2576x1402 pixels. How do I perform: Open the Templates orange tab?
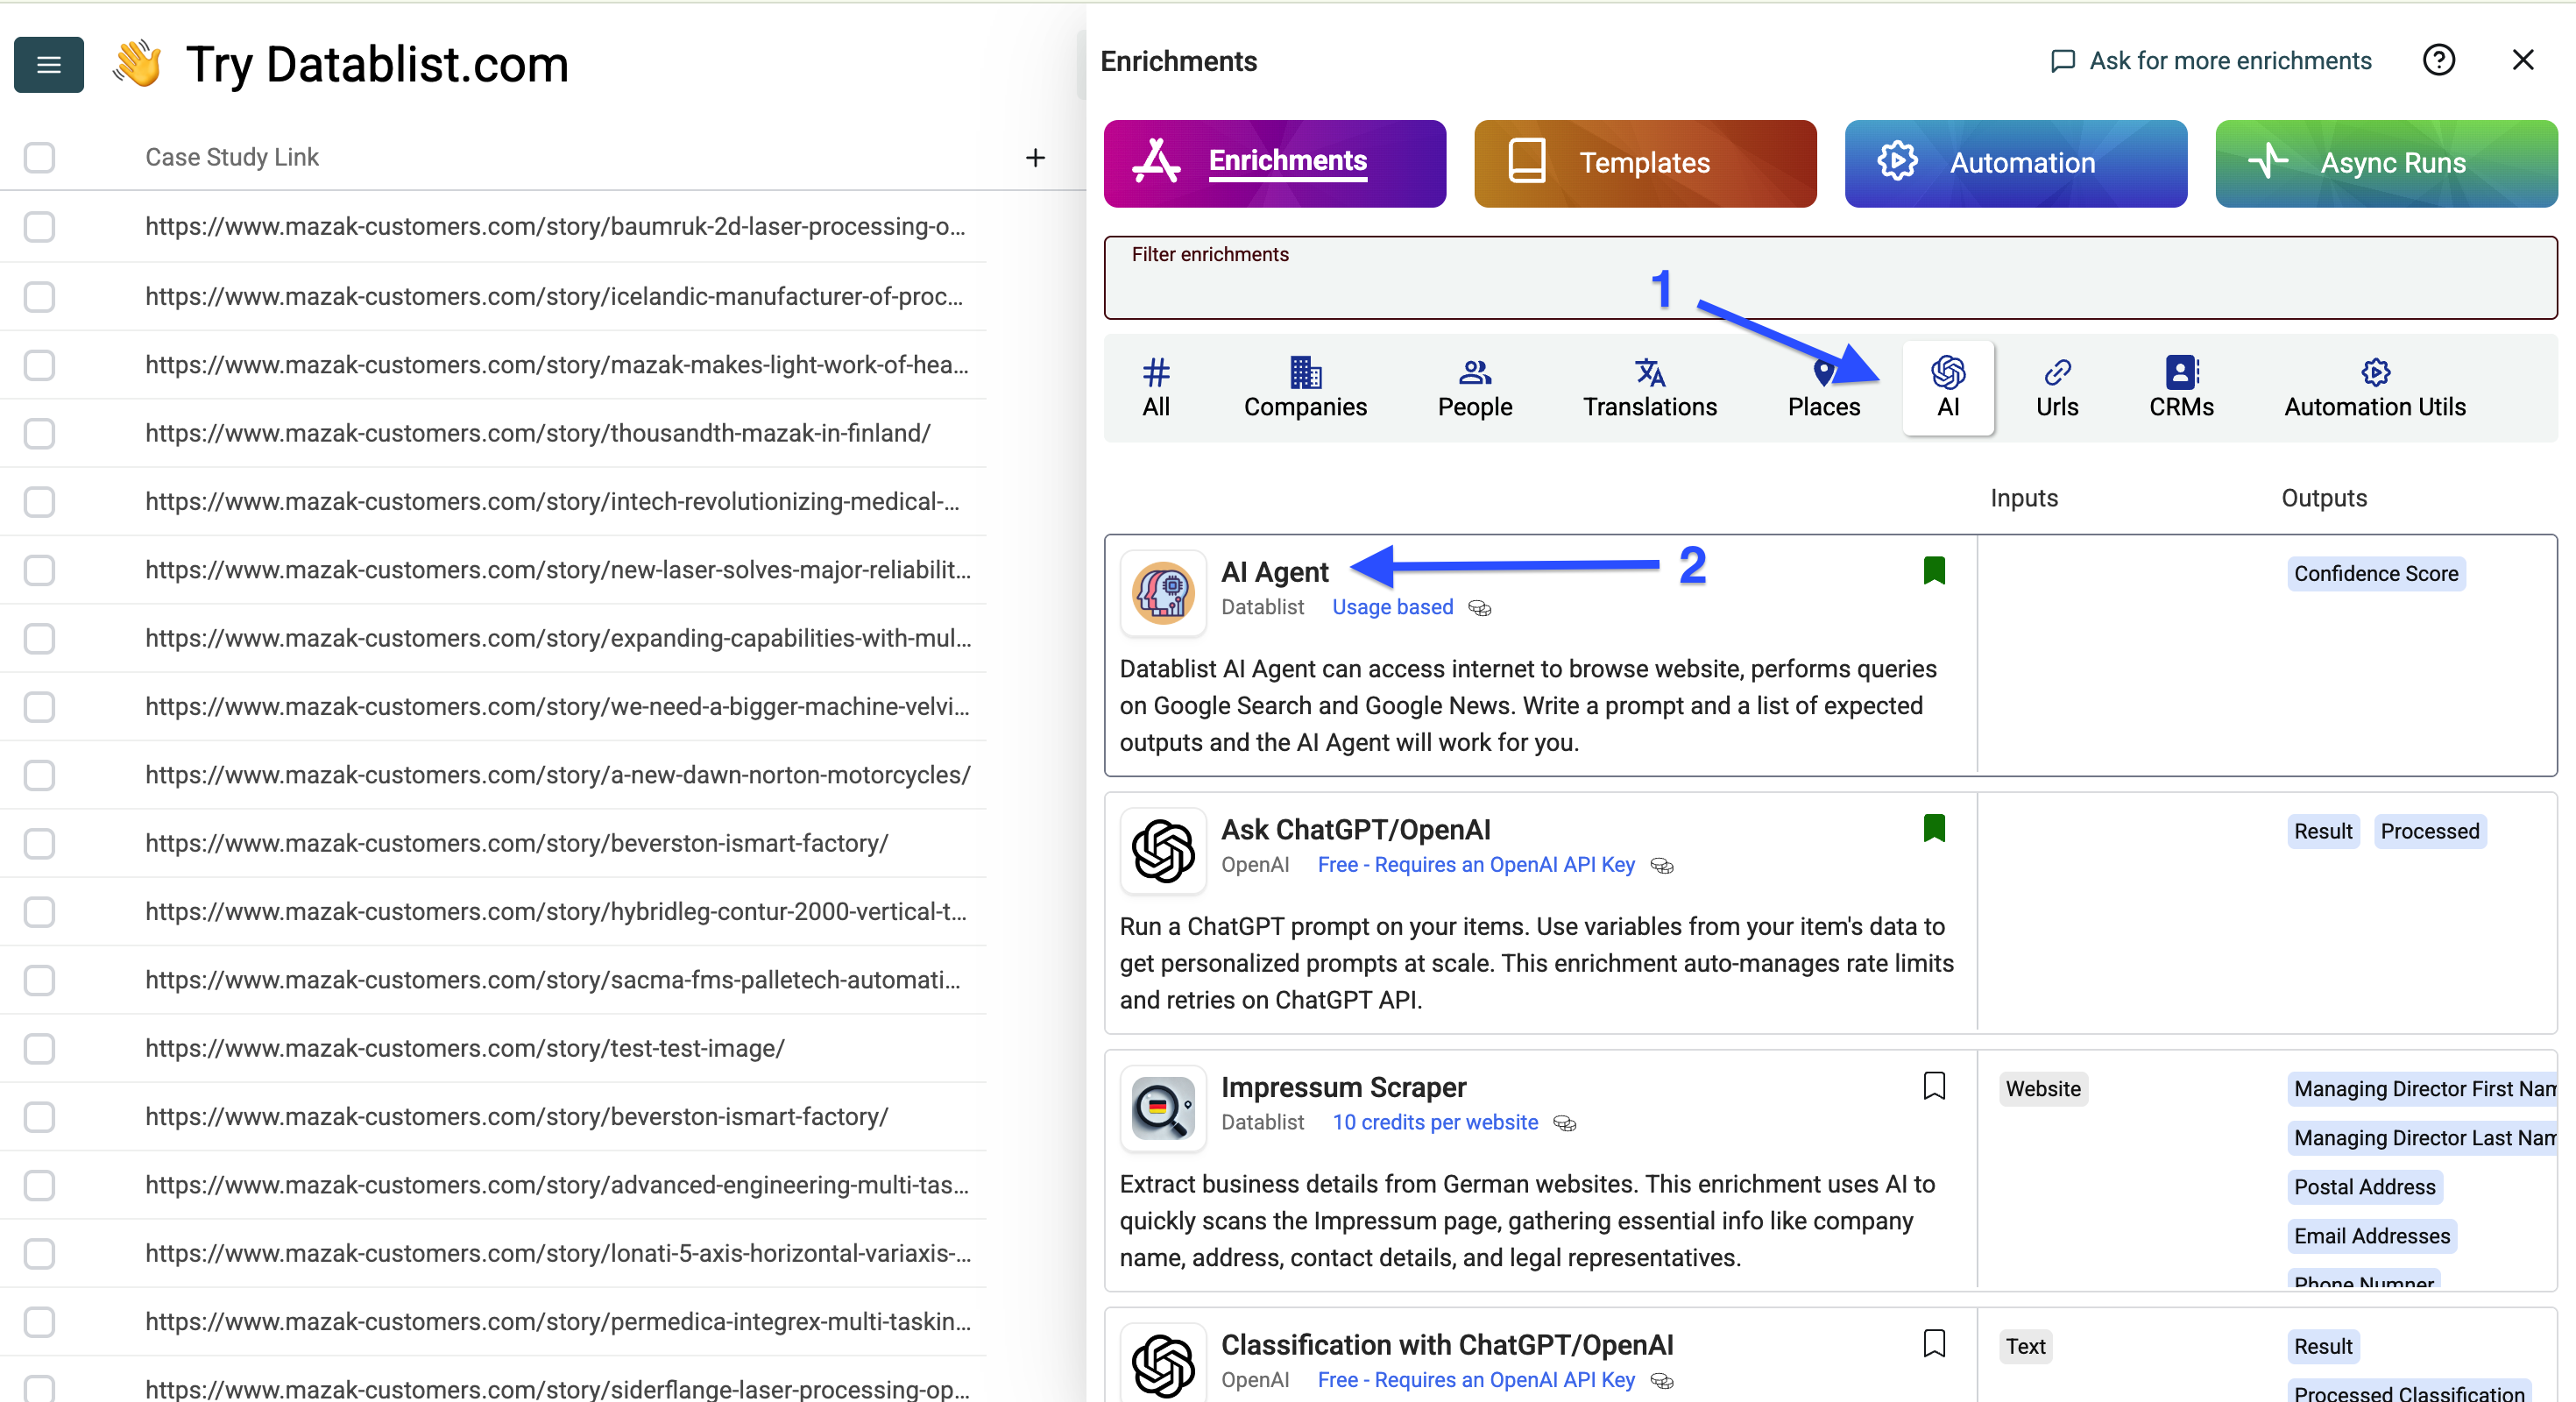click(x=1645, y=164)
